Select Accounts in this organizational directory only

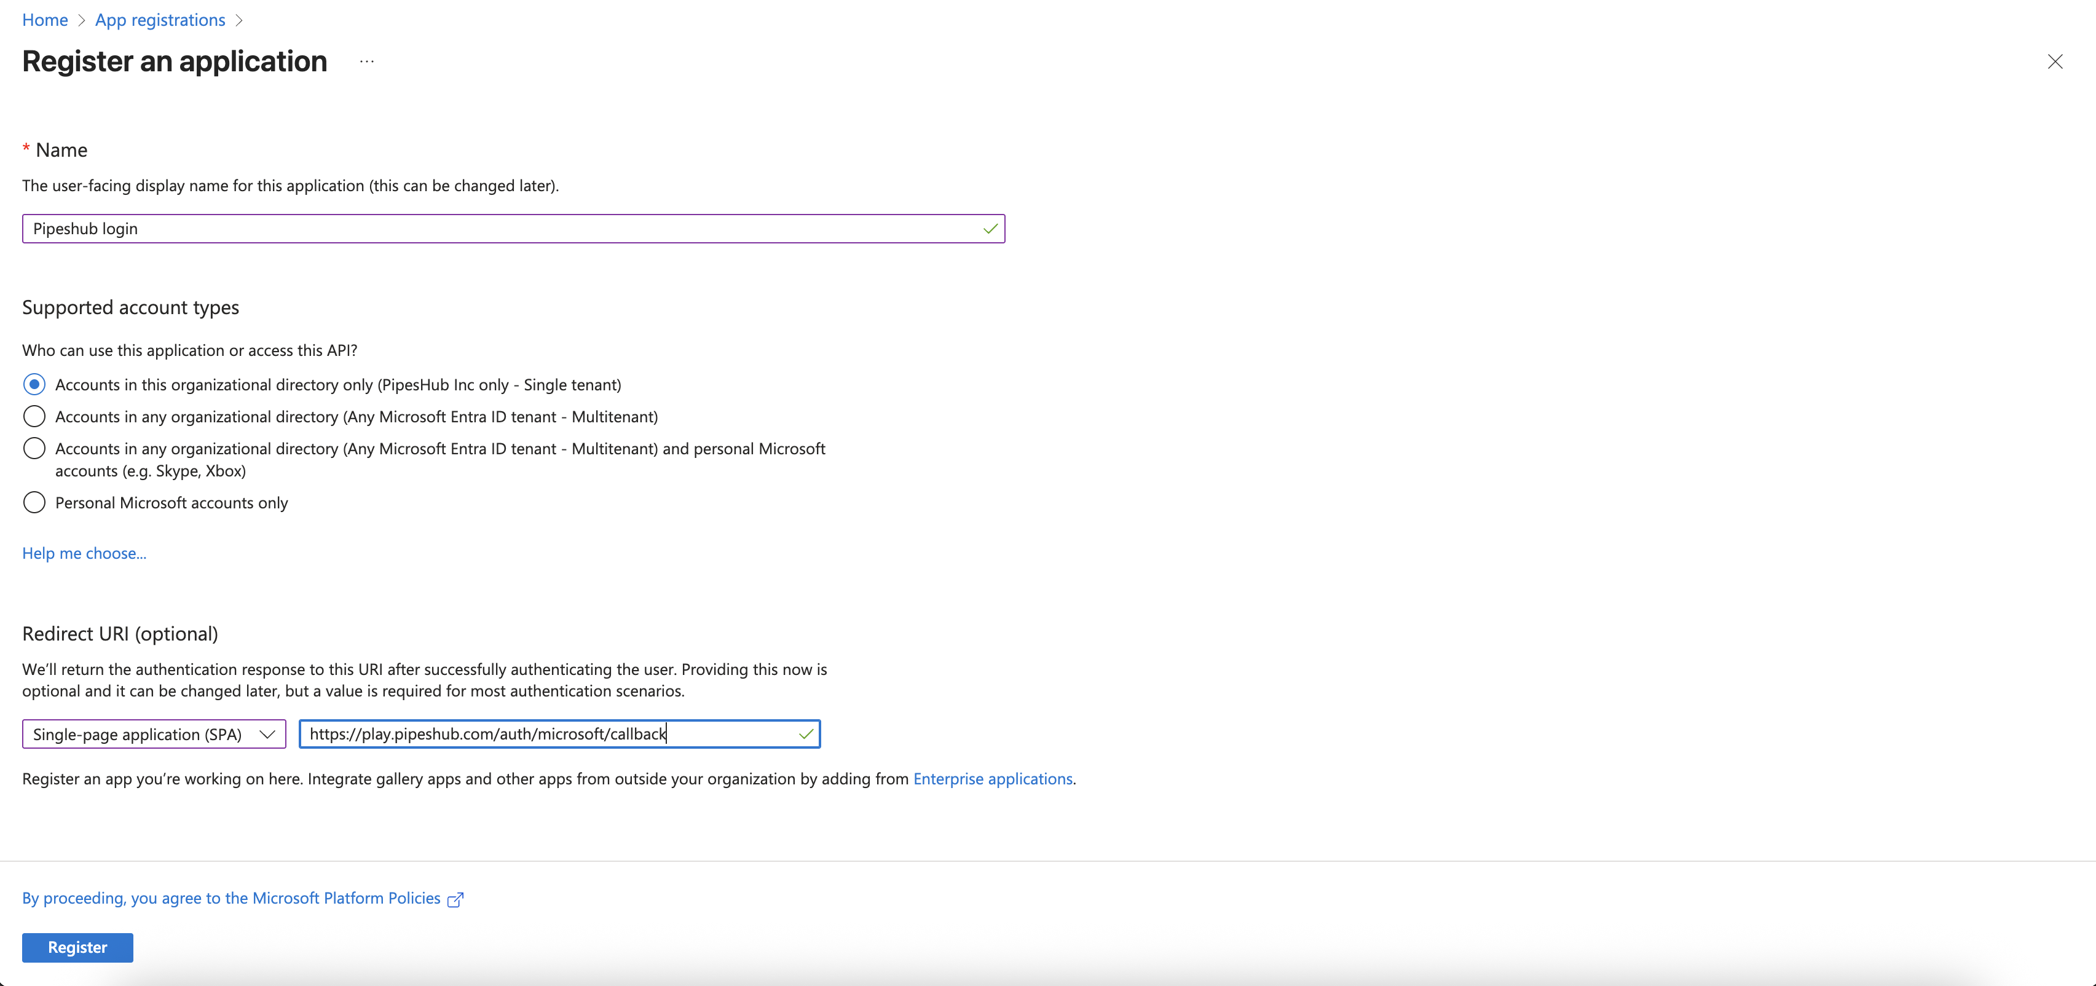tap(34, 384)
